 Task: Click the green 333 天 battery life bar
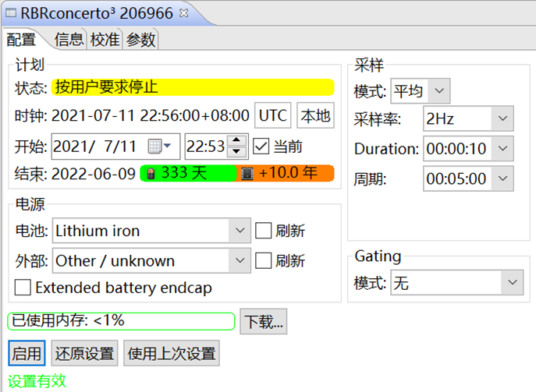coord(188,174)
